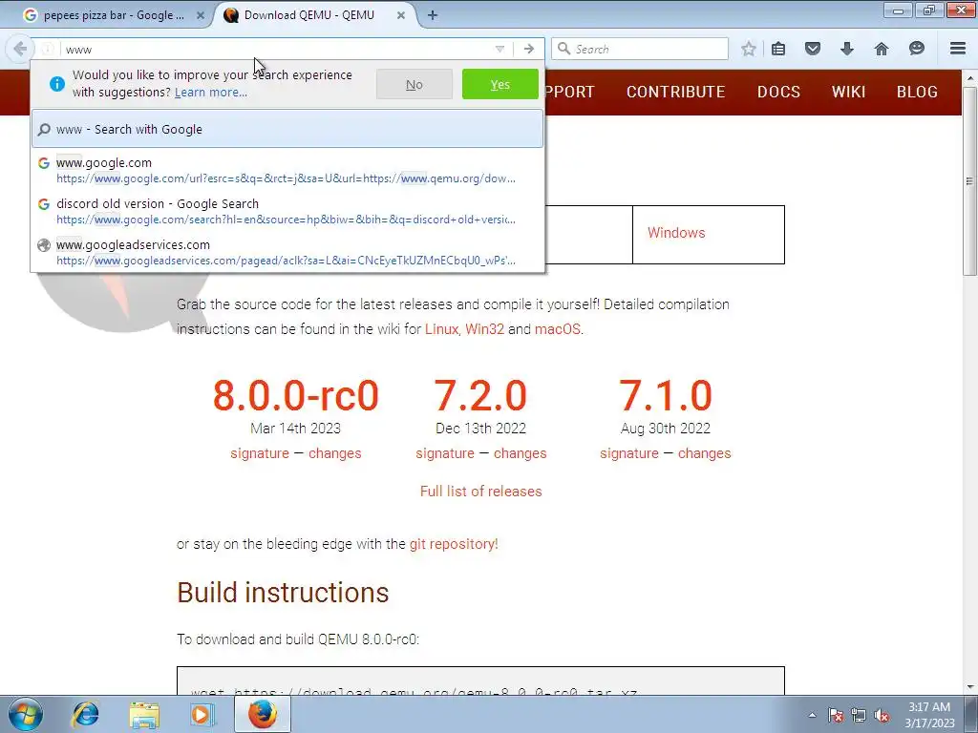Open the Windows Start menu
The width and height of the screenshot is (978, 733).
coord(26,714)
